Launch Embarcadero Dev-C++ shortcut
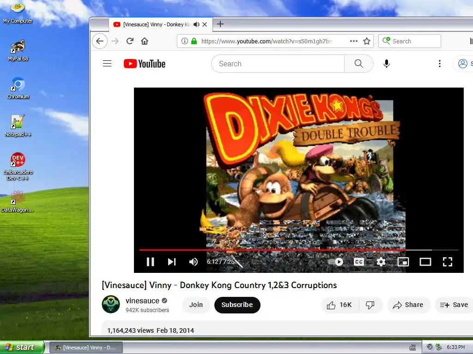Viewport: 473px width, 354px height. 18,166
